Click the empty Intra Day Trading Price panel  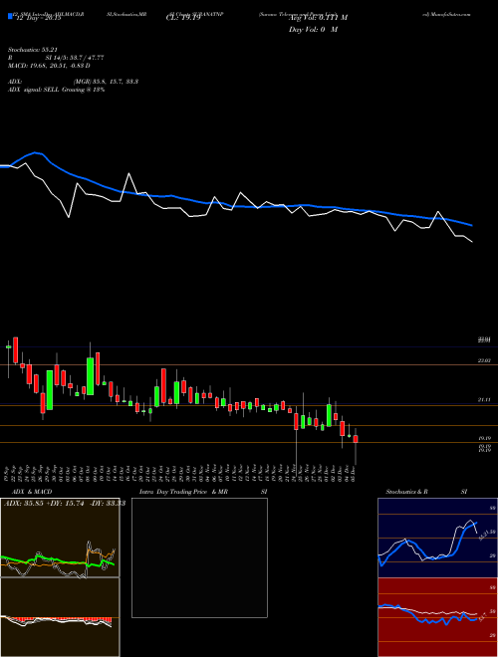coord(199,557)
